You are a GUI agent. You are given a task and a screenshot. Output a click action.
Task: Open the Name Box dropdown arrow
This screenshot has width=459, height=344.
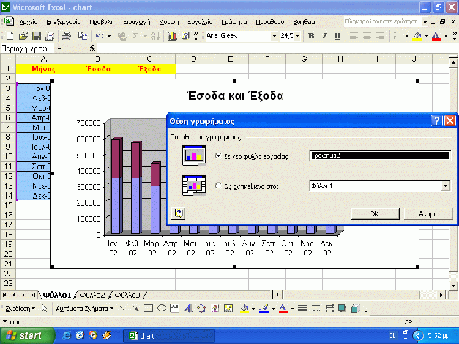tap(59, 48)
